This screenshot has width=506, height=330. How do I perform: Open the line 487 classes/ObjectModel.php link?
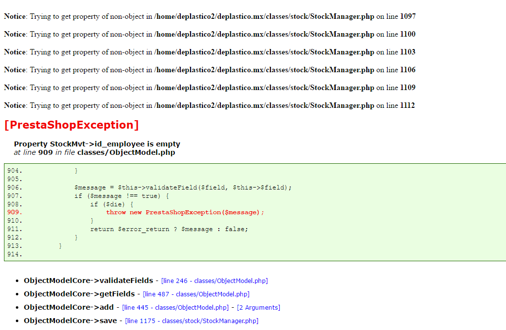coord(196,294)
